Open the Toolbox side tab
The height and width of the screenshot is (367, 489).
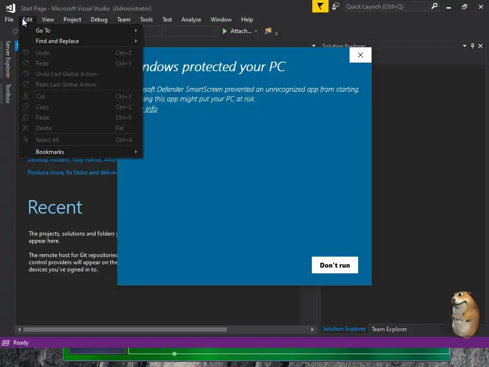tap(8, 93)
